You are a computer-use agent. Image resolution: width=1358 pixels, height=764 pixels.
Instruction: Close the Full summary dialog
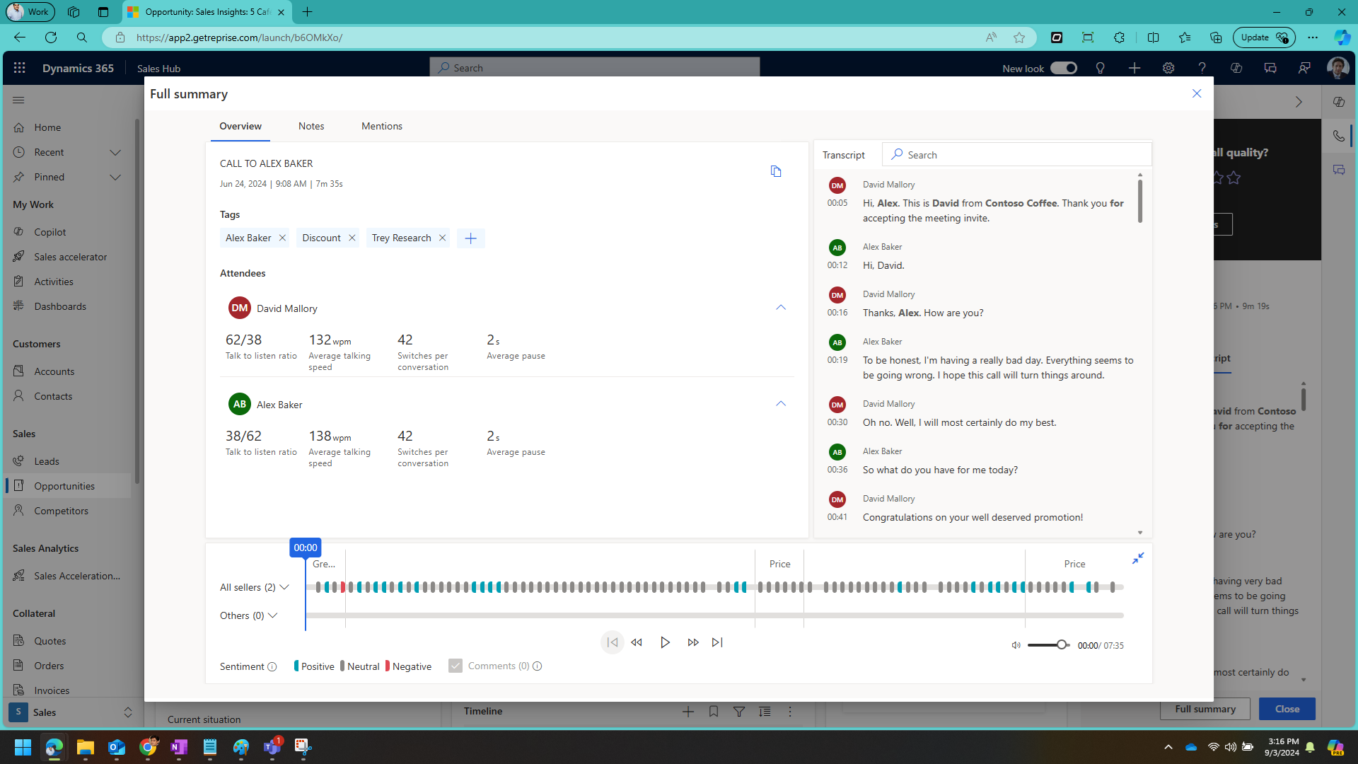(1197, 93)
